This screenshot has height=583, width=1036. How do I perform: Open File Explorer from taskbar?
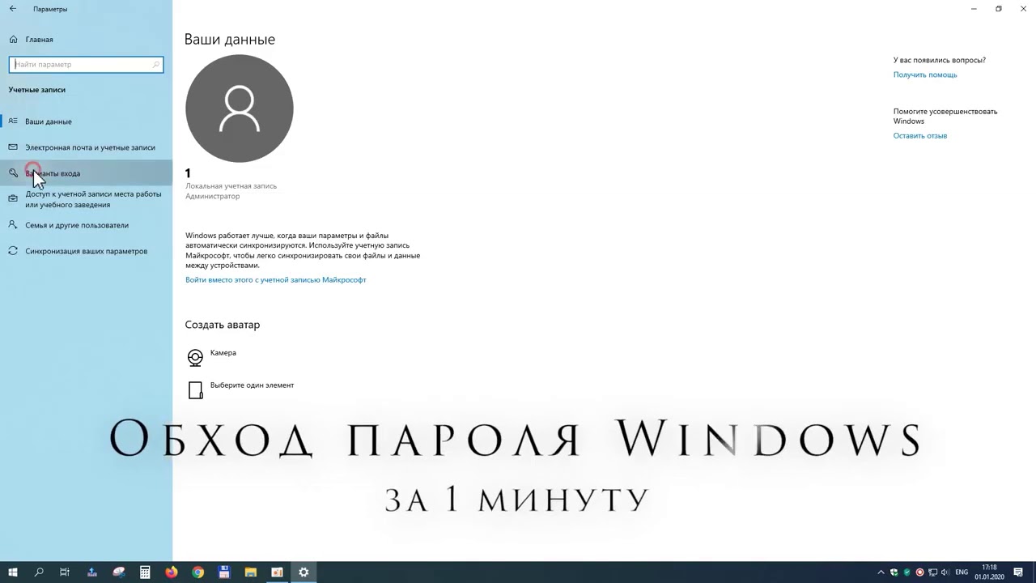[x=251, y=572]
